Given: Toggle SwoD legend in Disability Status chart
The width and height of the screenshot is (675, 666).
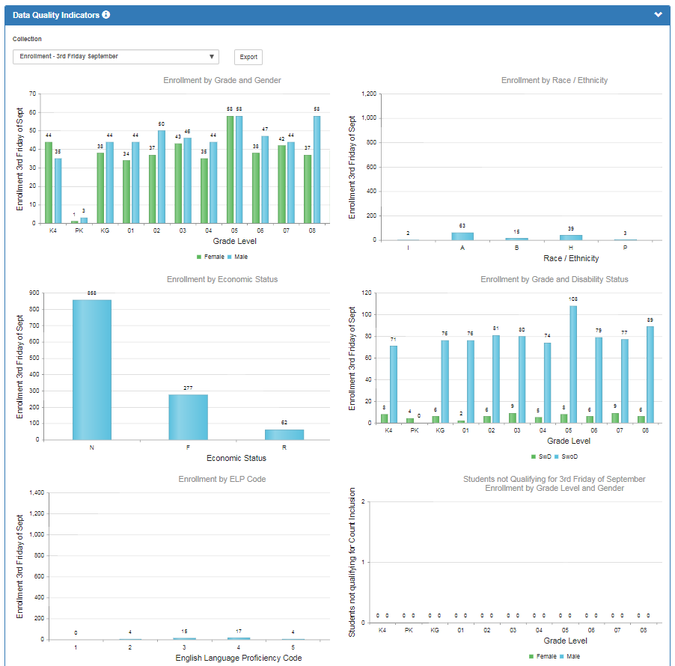Looking at the screenshot, I should (x=566, y=456).
